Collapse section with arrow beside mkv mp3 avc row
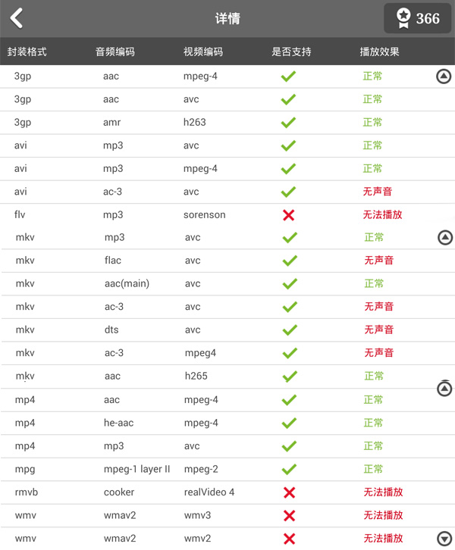 pyautogui.click(x=445, y=237)
